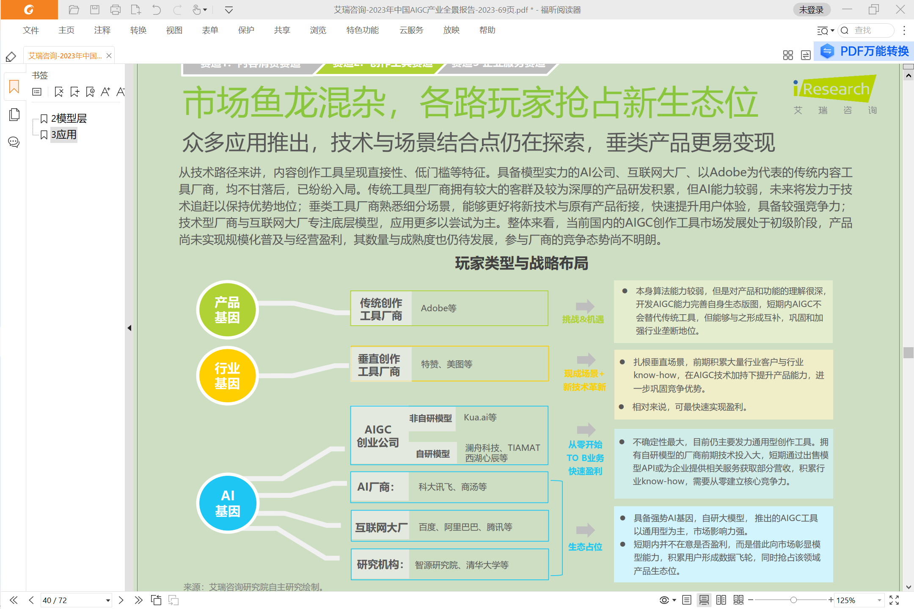
Task: Open the Bookmarks panel icon
Action: [14, 87]
